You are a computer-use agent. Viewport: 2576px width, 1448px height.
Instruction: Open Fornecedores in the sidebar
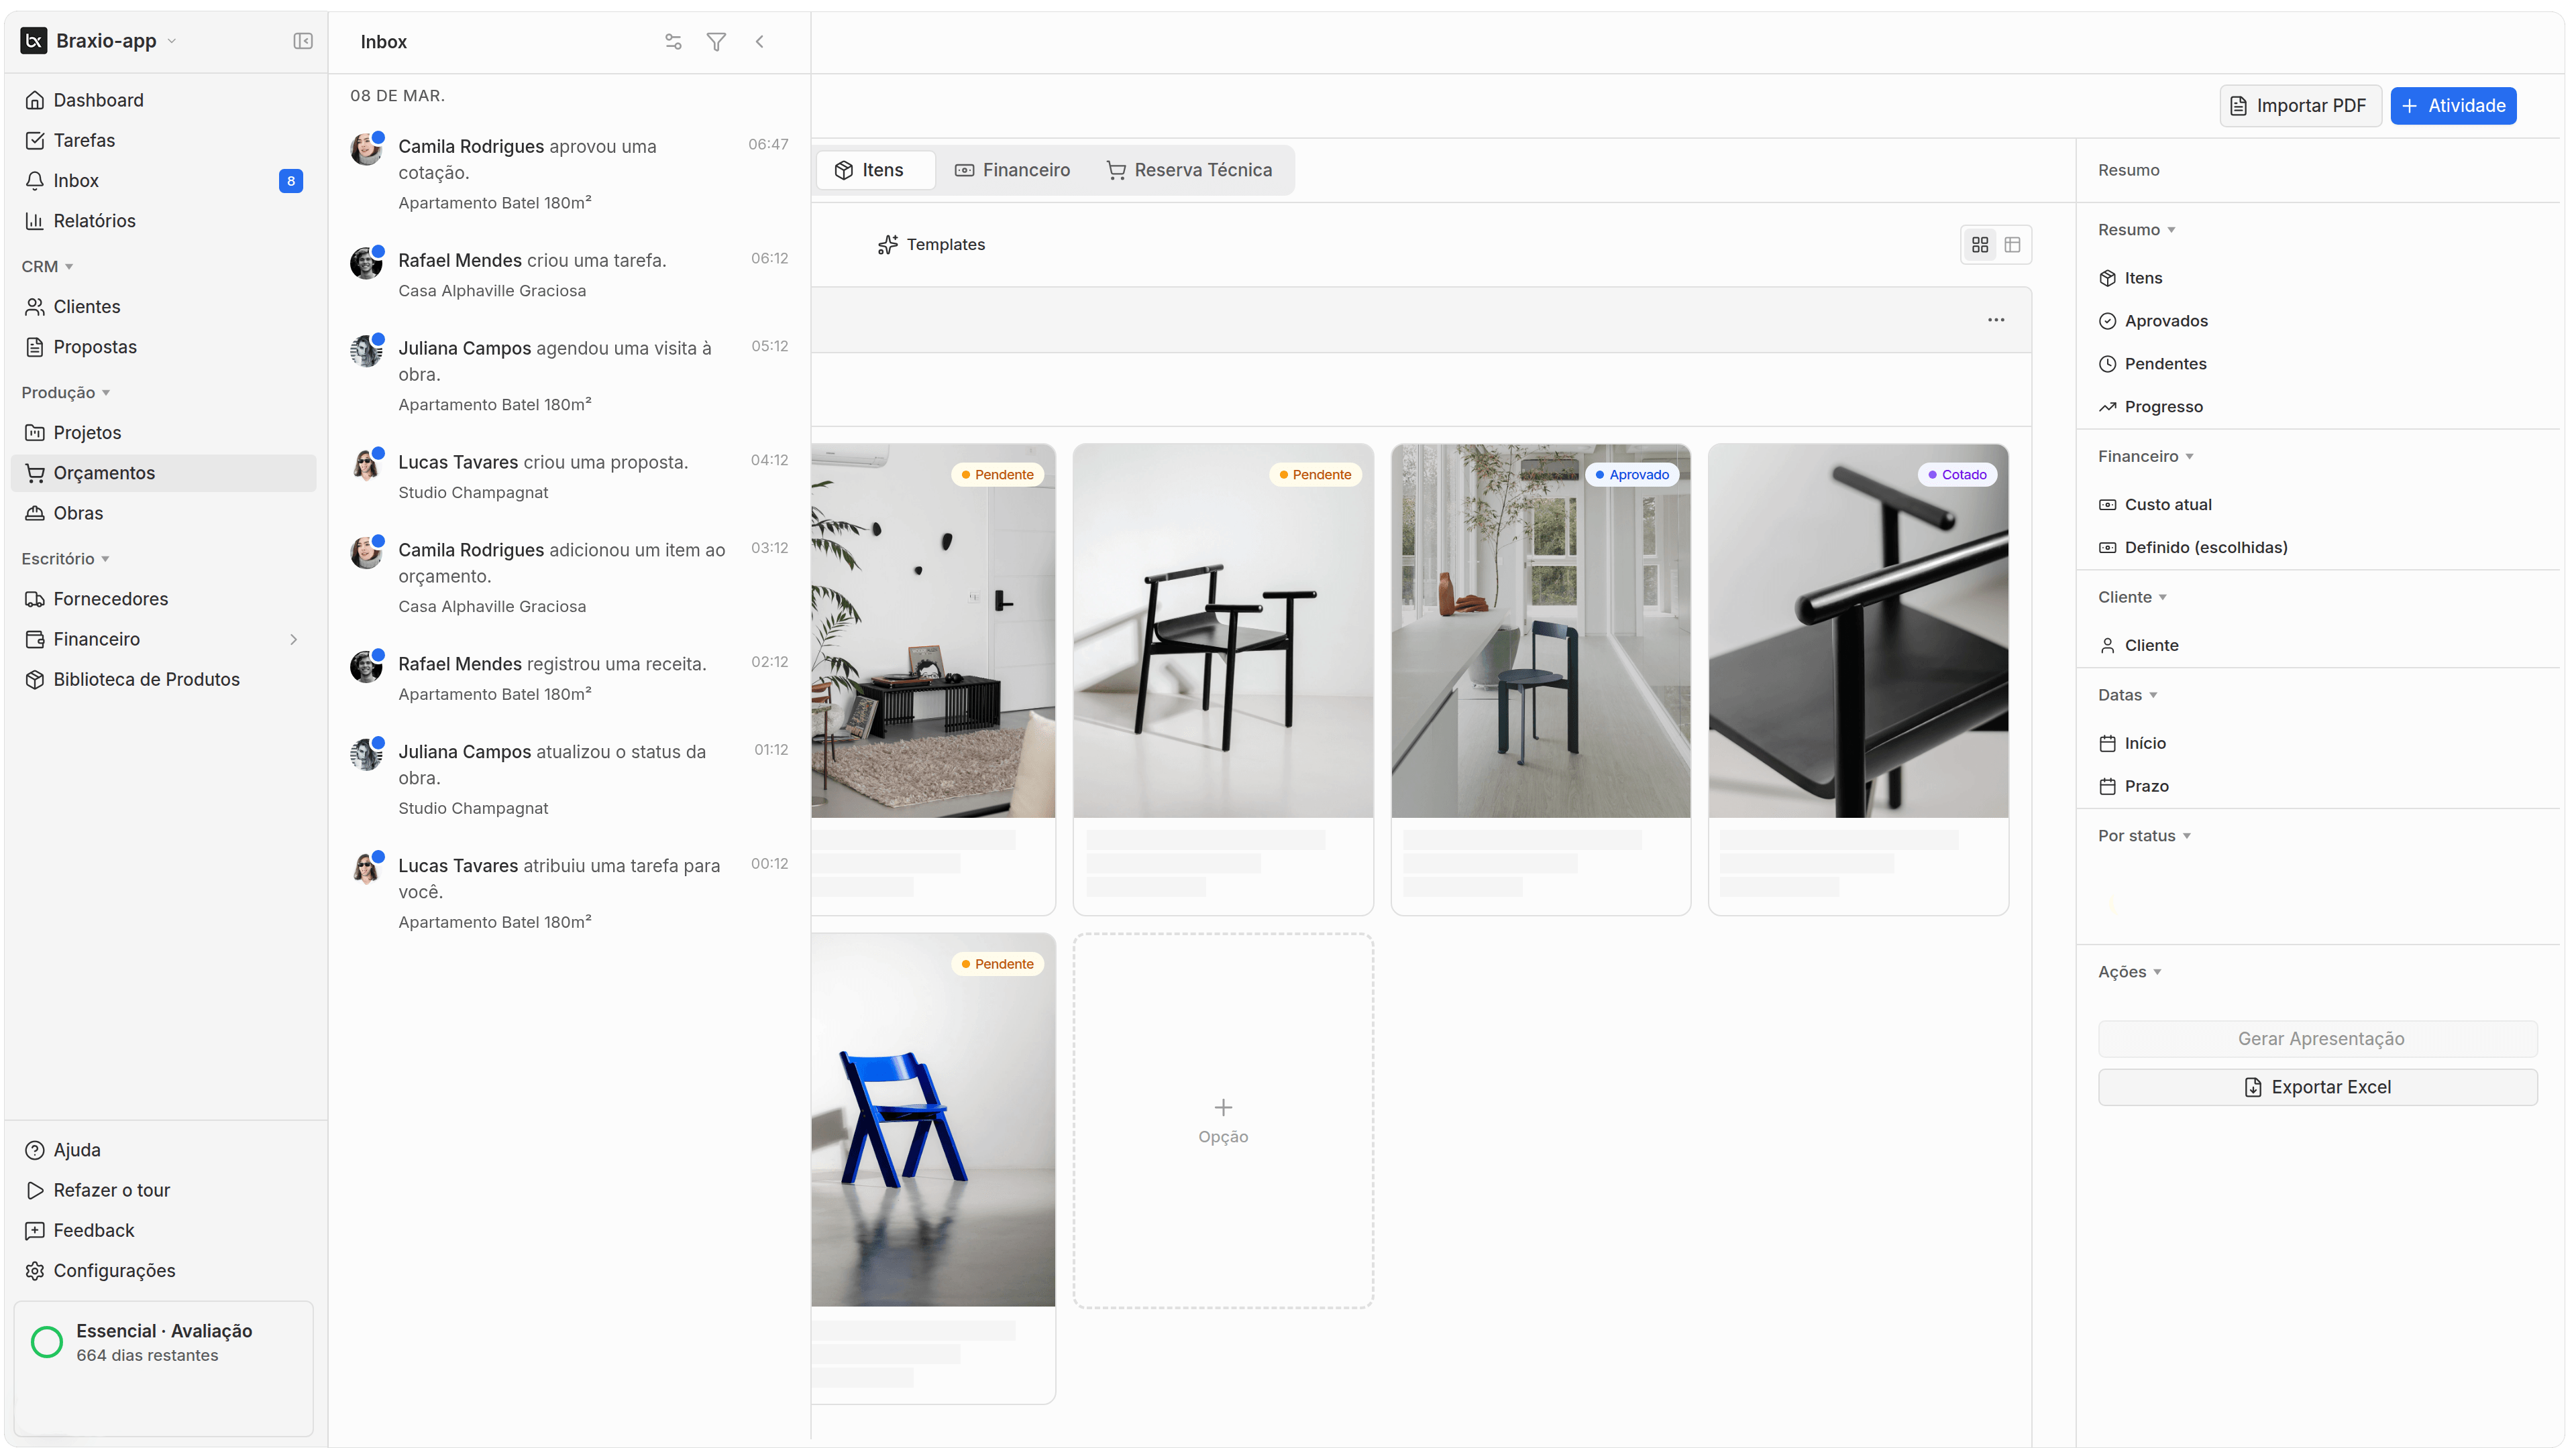(x=164, y=599)
